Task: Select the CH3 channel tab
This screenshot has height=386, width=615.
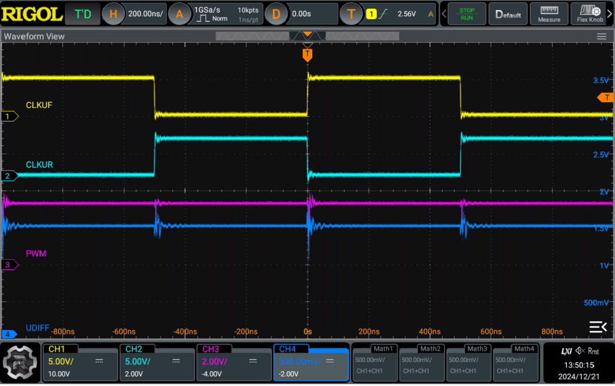Action: tap(211, 349)
